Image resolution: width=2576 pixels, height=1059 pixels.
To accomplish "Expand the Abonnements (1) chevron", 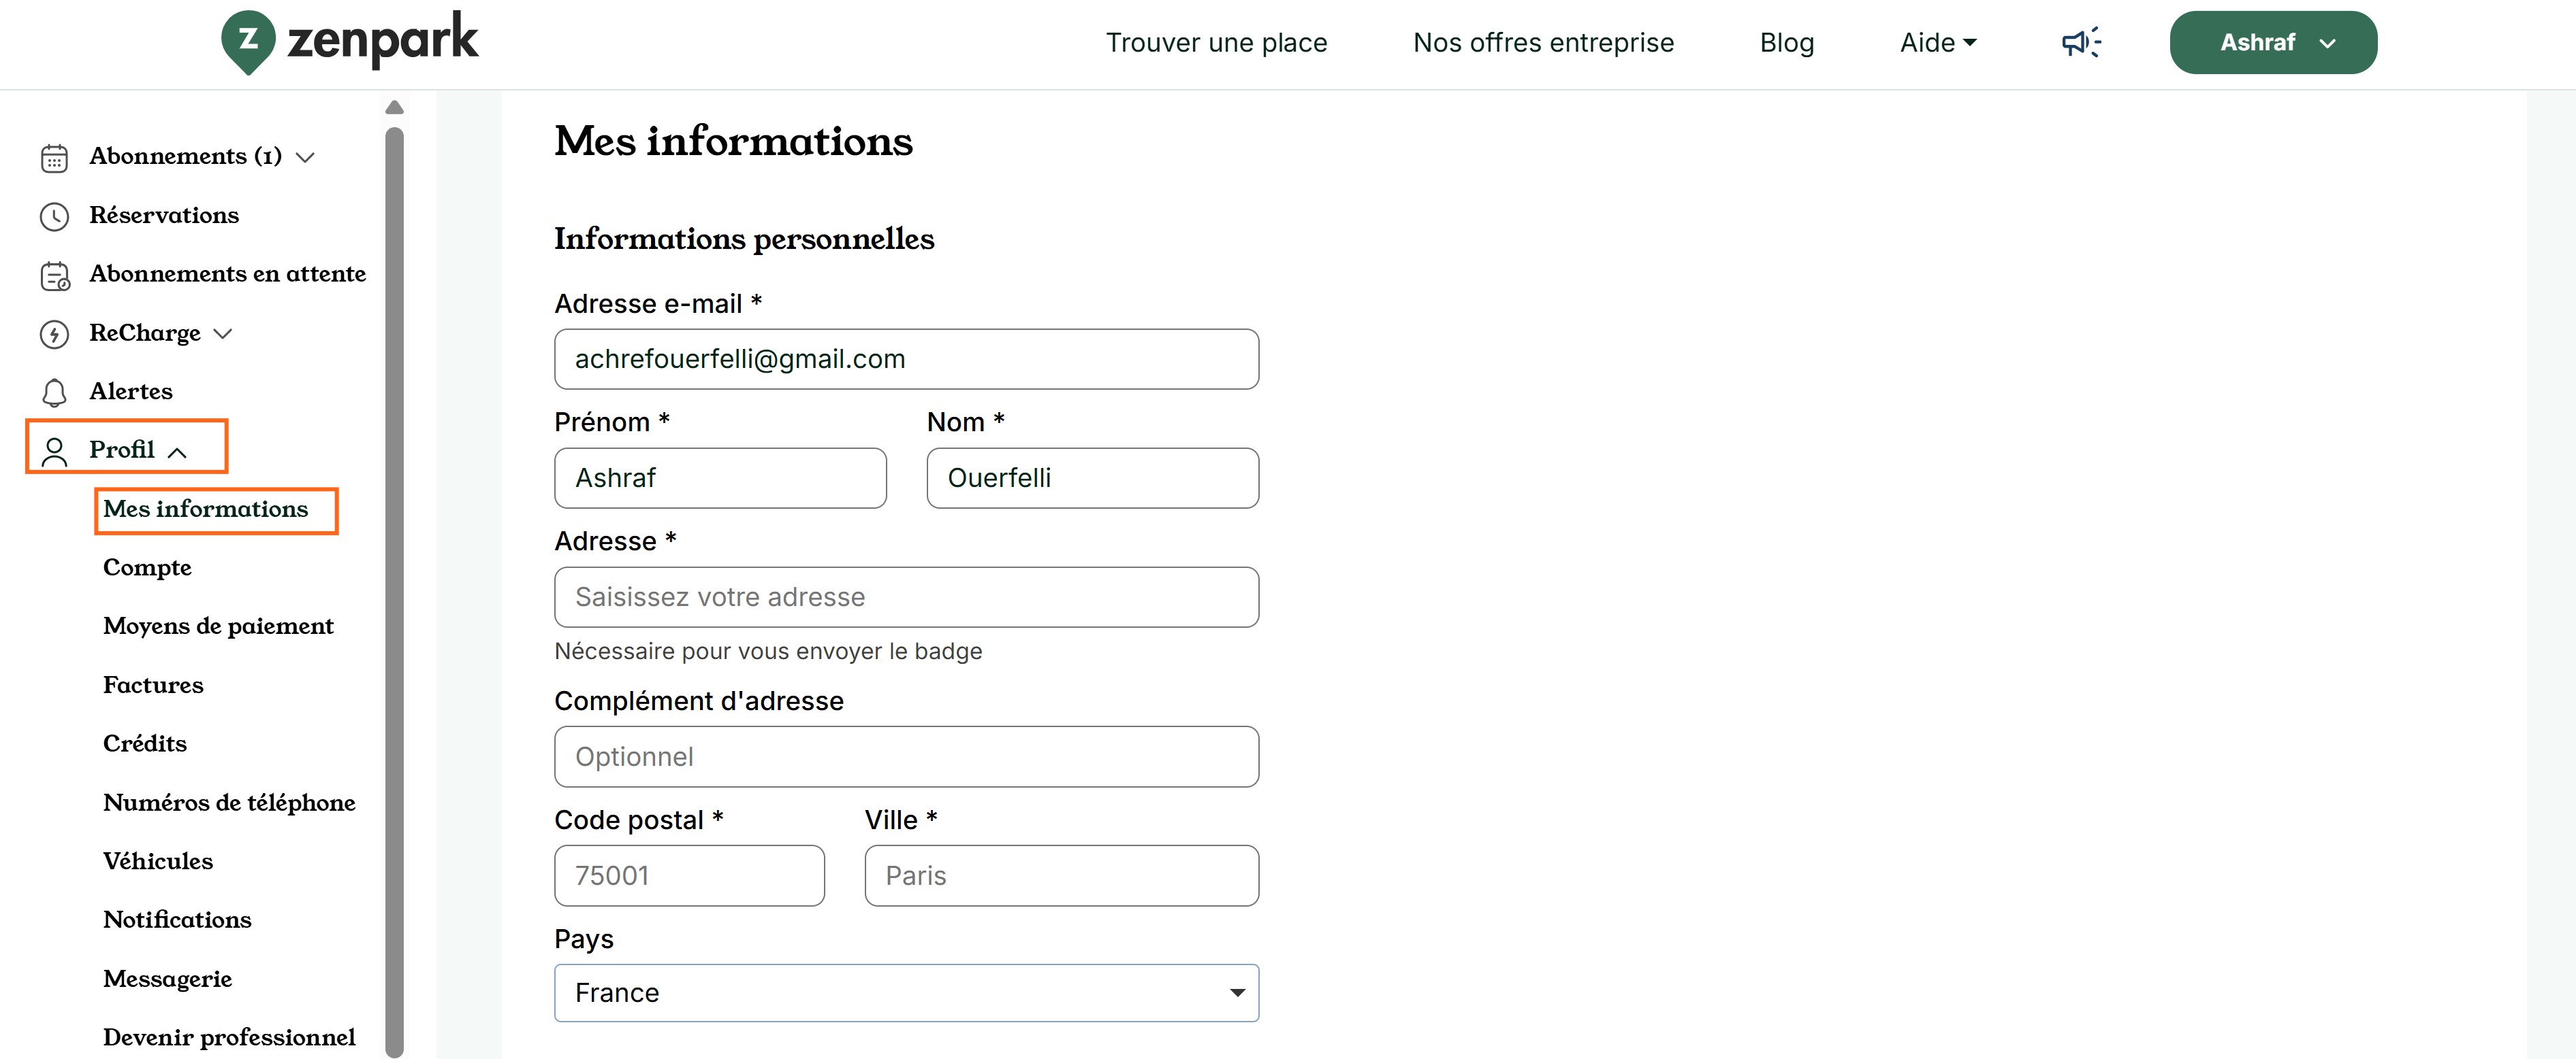I will coord(306,158).
